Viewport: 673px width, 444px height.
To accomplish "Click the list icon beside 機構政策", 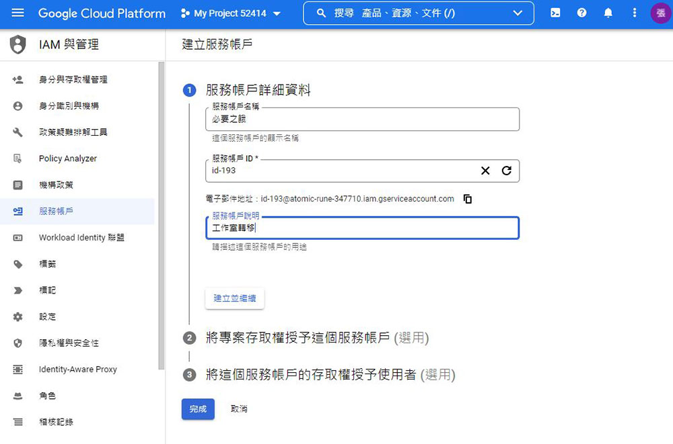I will tap(17, 185).
